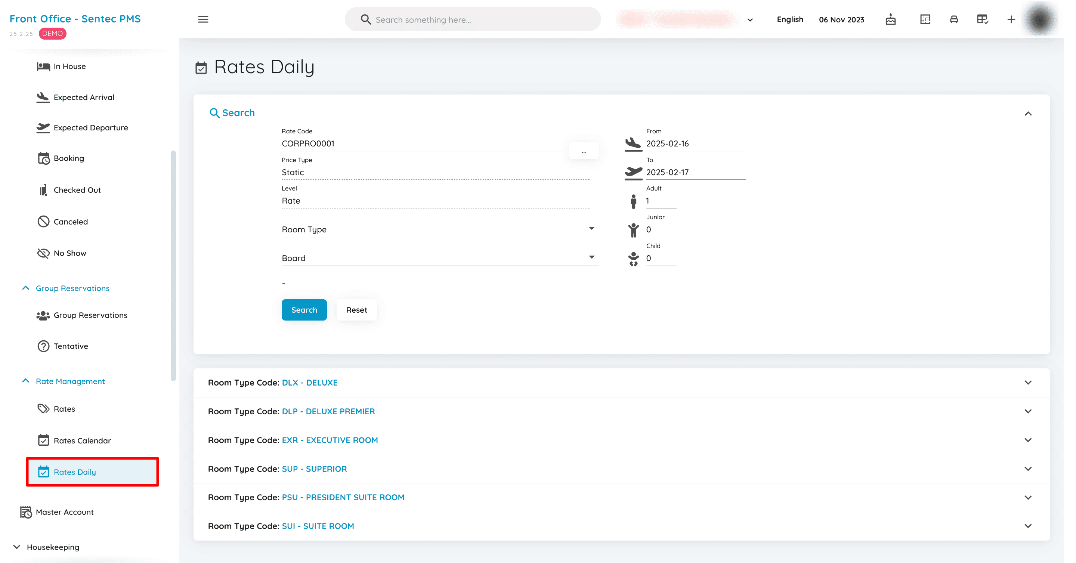Switch language via English

click(789, 19)
